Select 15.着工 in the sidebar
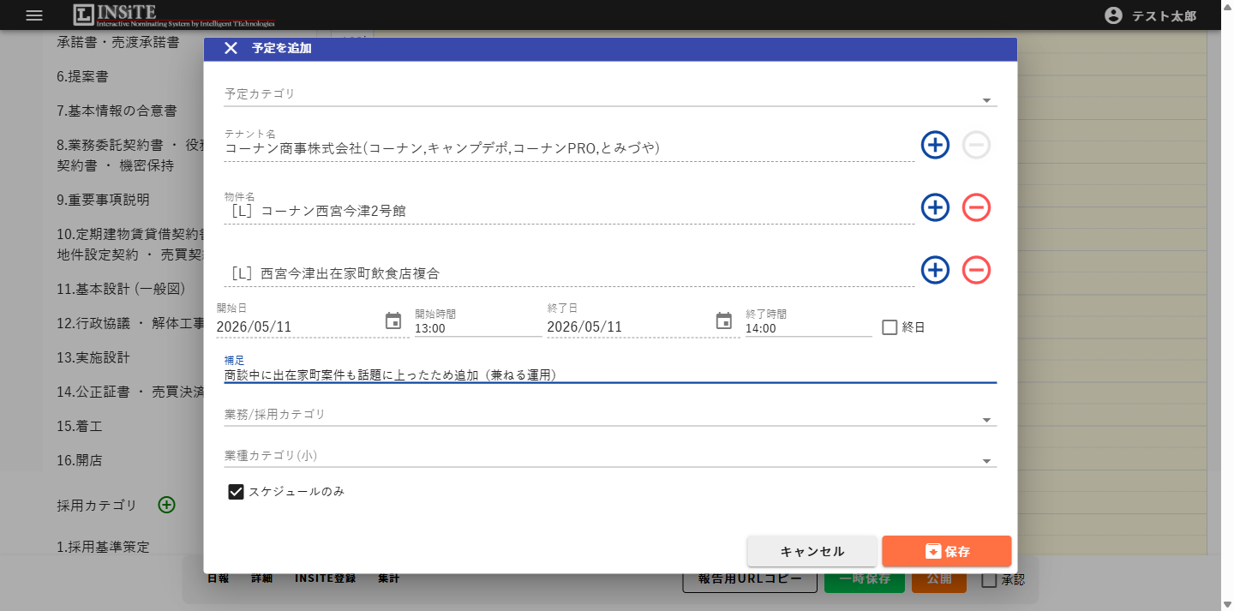The image size is (1234, 611). pos(79,426)
